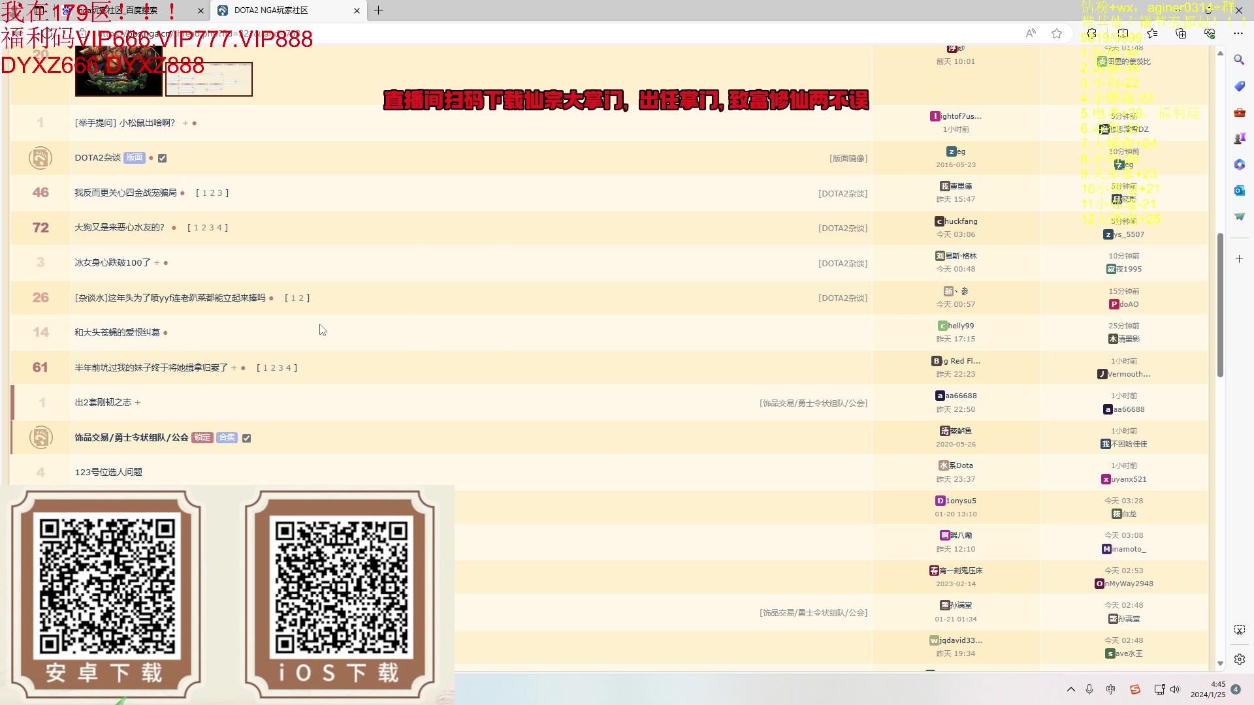The image size is (1254, 705).
Task: Open the [DOTA2杂谈] tag on the 冰女 row
Action: point(843,264)
